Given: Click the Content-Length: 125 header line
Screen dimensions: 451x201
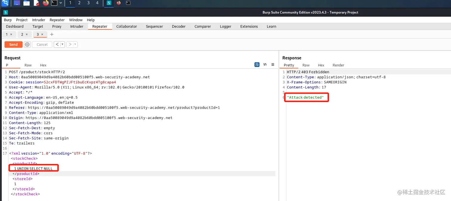Looking at the screenshot, I should coord(30,123).
